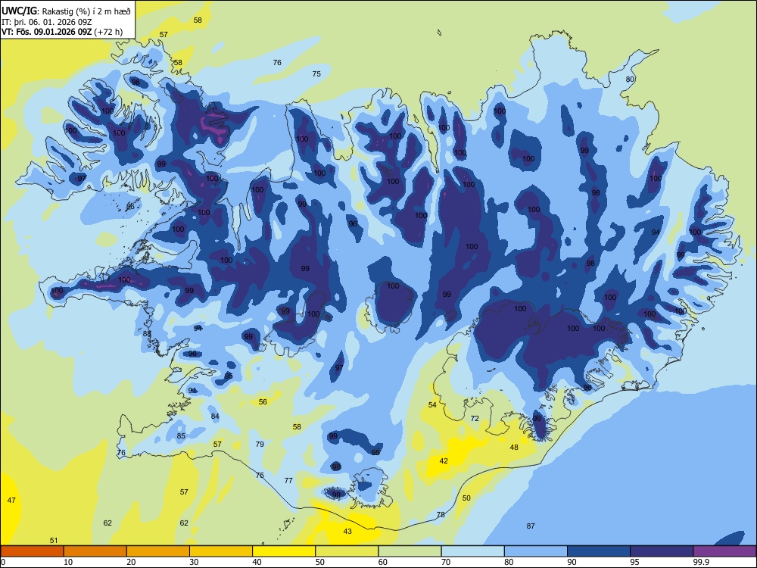Viewport: 757px width, 568px height.
Task: Click the light orange 20–30 legend swatch
Action: 158,551
